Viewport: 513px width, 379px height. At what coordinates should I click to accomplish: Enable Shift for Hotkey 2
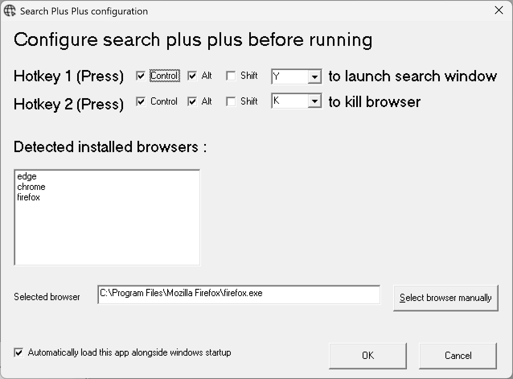pos(231,102)
